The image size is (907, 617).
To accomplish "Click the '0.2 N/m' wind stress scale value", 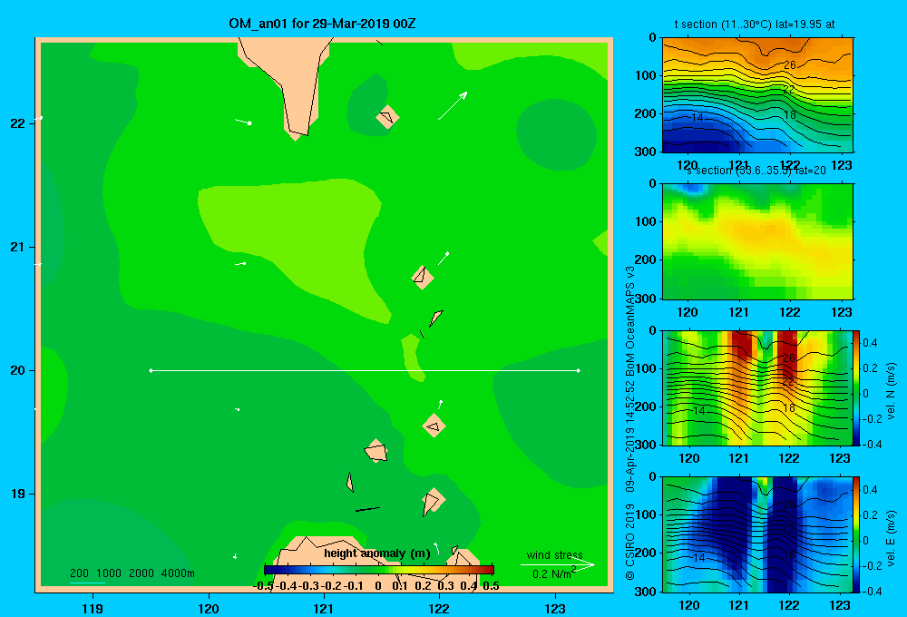I will coord(554,573).
